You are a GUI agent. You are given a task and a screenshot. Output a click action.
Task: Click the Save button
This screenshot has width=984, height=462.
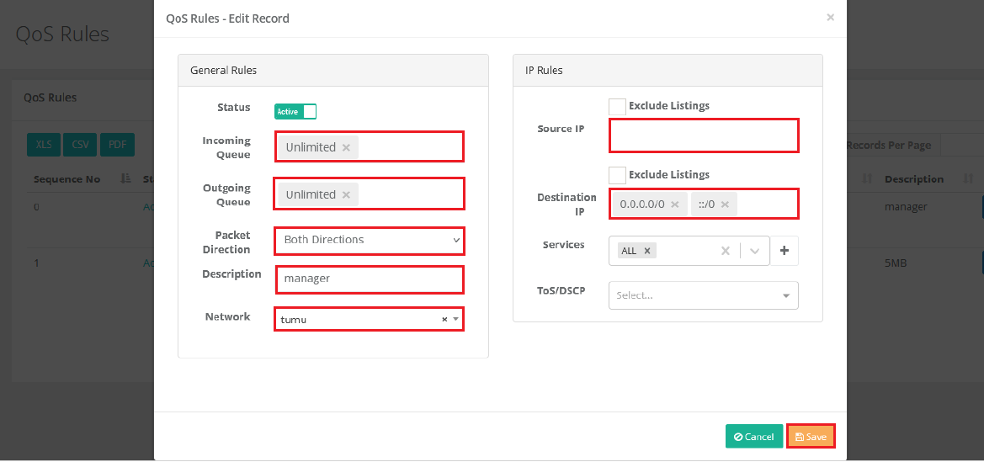tap(811, 437)
